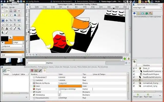Click the Save As icon in the toolbox
Image resolution: width=164 pixels, height=102 pixels.
[x=15, y=11]
